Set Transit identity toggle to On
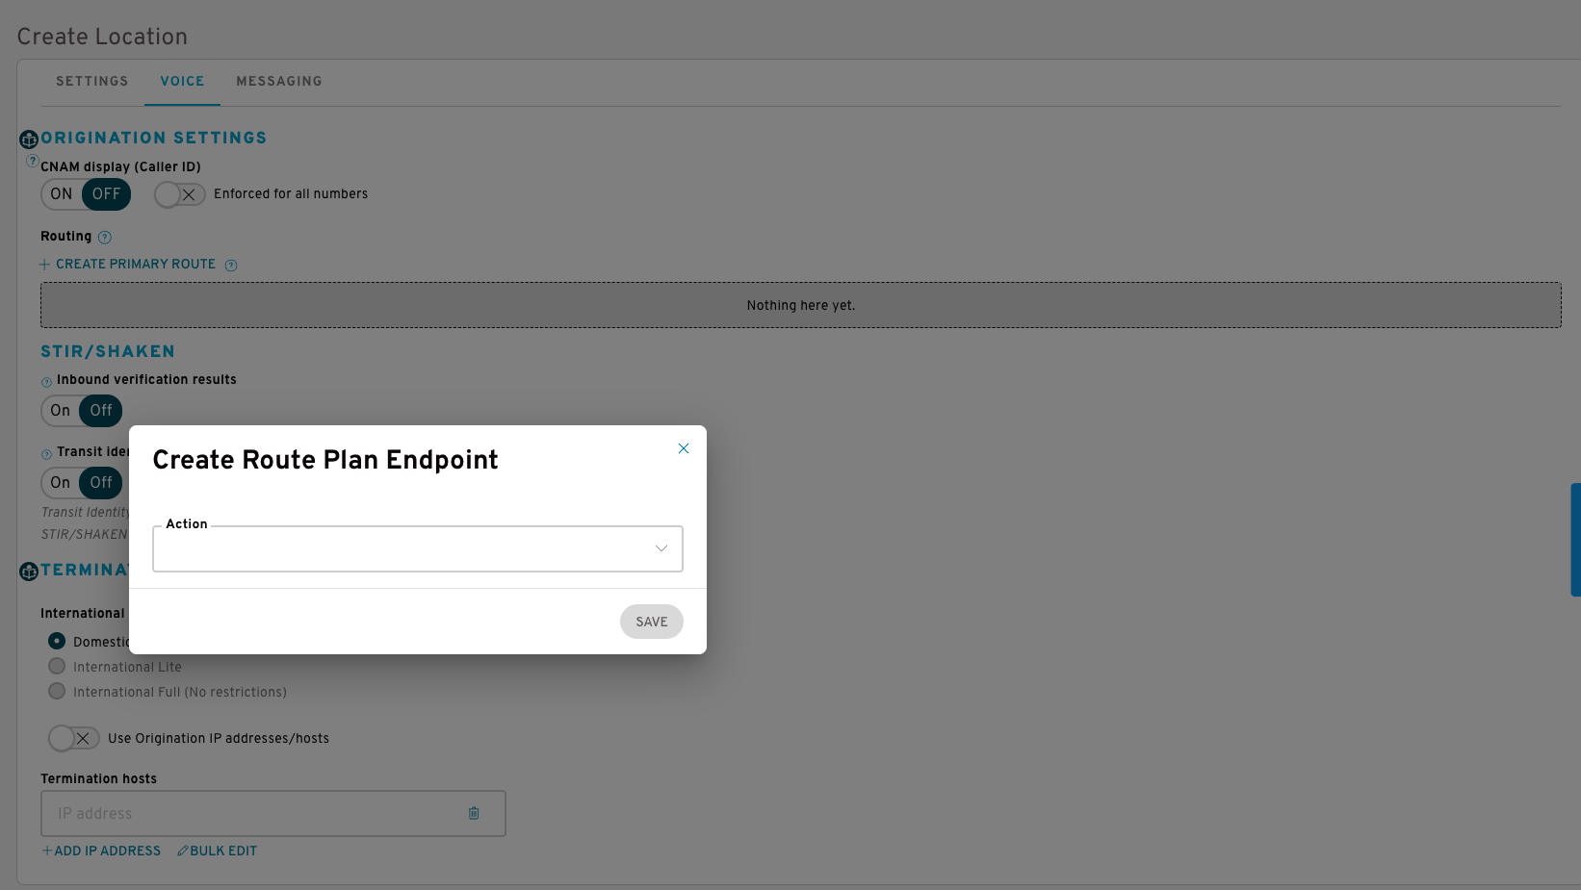The image size is (1581, 890). pyautogui.click(x=61, y=483)
